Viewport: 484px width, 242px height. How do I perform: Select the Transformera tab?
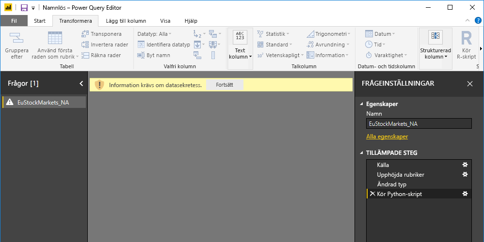coord(75,21)
